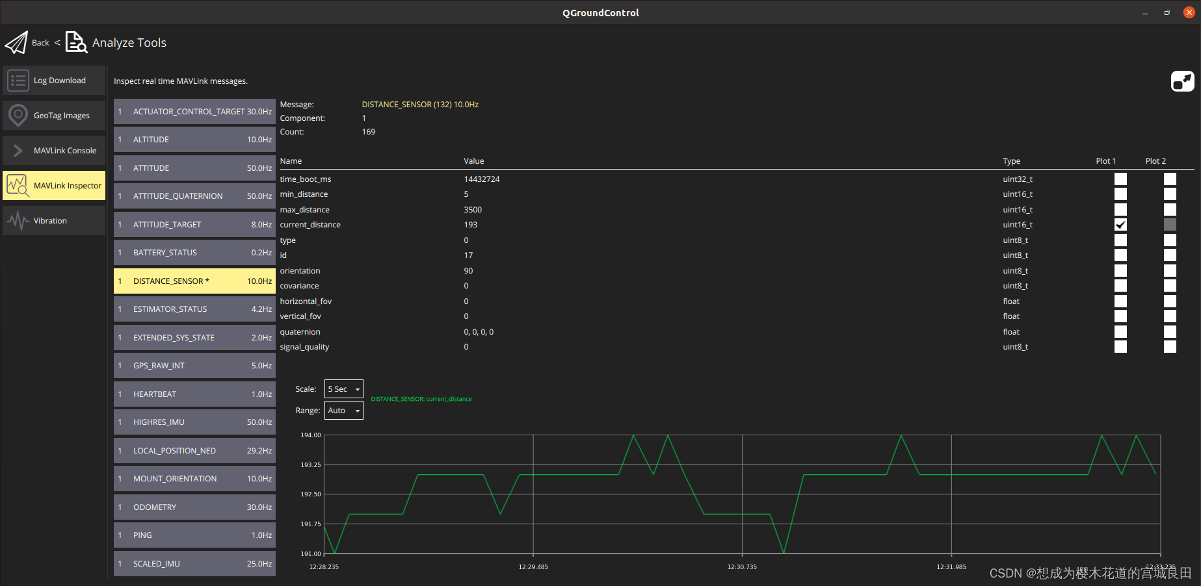Viewport: 1201px width, 586px height.
Task: Click the DISTANCE_SENSOR: current_distance legend
Action: 421,399
